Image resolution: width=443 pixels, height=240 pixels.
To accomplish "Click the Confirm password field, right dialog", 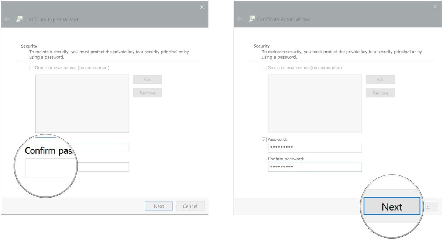I will (315, 167).
